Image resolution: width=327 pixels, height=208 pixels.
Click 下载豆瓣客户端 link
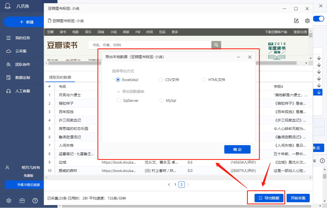[276, 32]
